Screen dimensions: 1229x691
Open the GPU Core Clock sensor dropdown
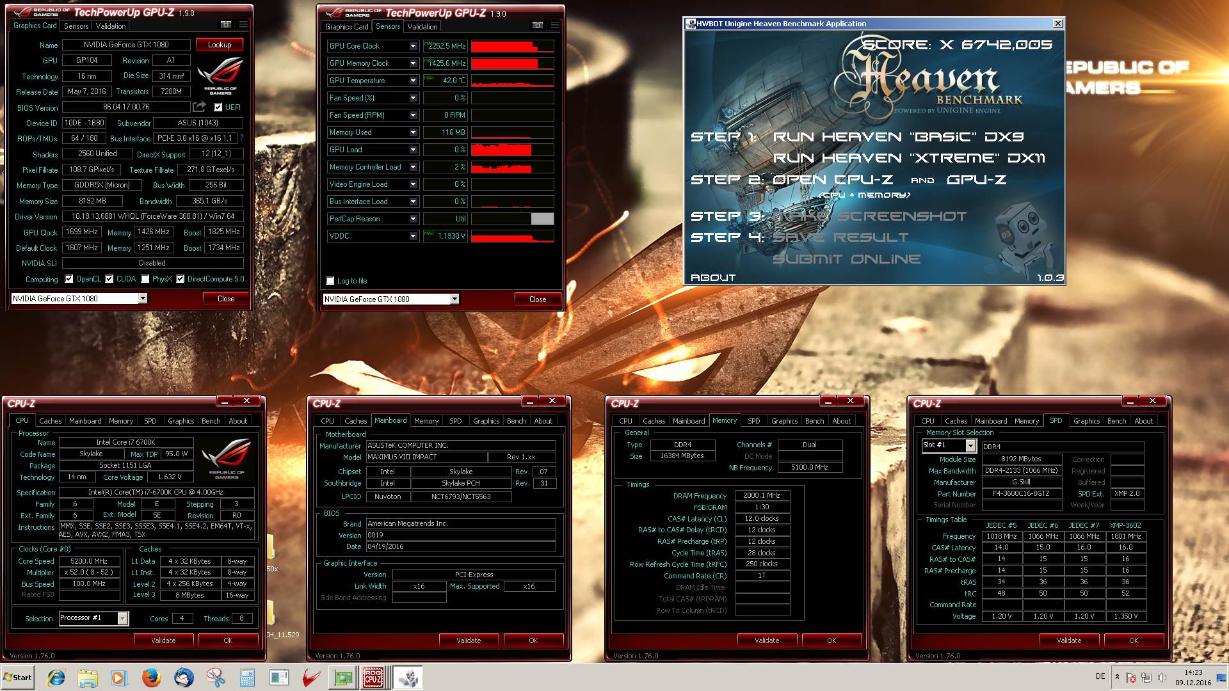[413, 46]
